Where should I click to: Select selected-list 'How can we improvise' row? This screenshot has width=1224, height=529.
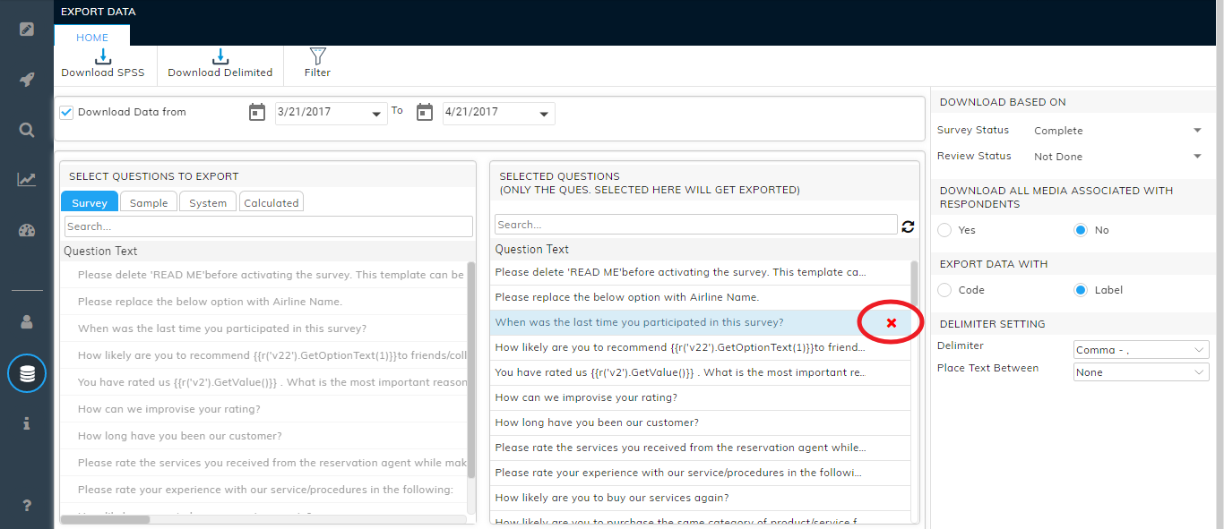701,397
